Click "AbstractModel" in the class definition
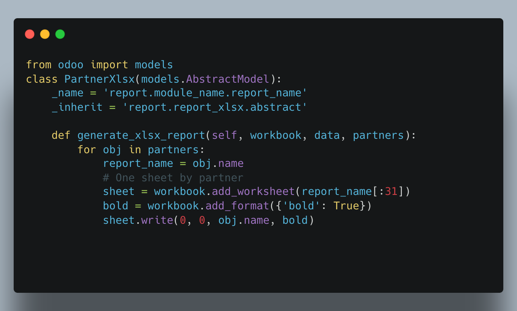The width and height of the screenshot is (517, 311). [228, 79]
